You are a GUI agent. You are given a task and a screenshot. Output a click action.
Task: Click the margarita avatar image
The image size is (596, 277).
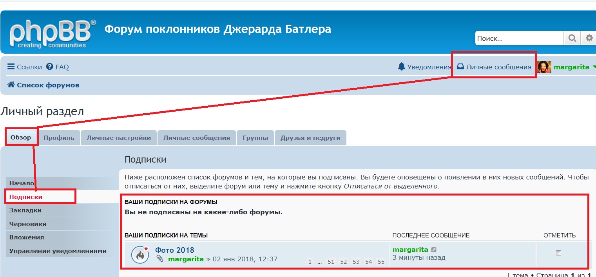pos(544,67)
